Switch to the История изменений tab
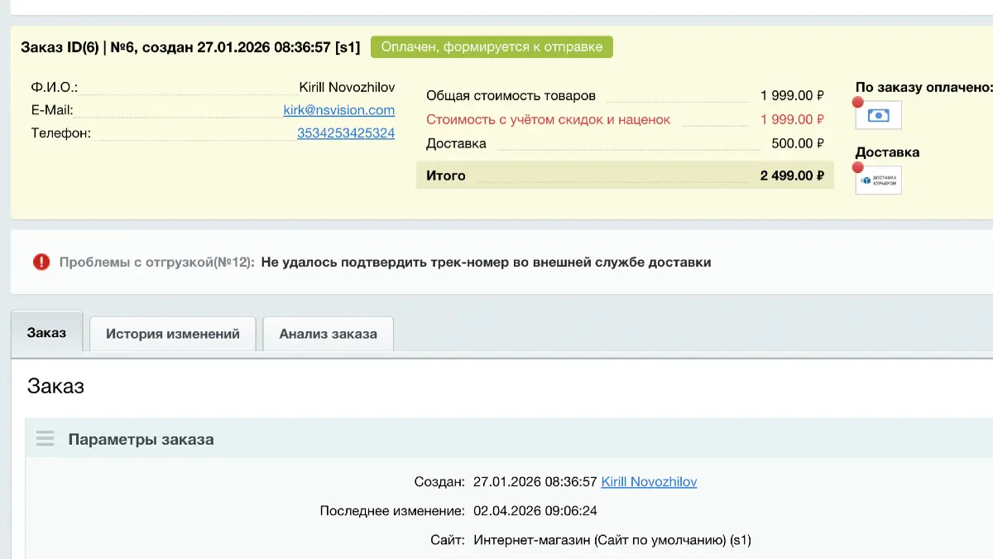This screenshot has width=993, height=559. pos(172,333)
